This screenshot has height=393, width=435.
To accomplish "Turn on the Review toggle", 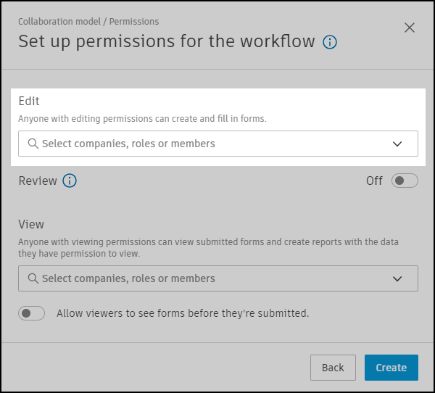I will click(x=405, y=181).
